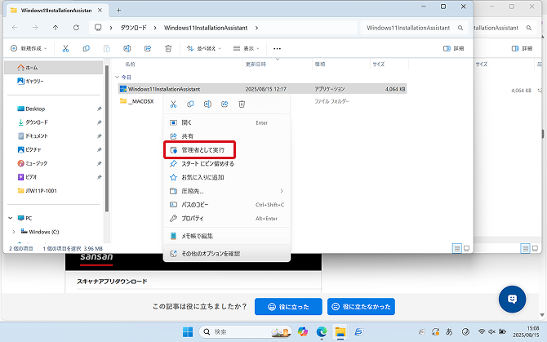Click the search magnifier icon in front window
Image resolution: width=547 pixels, height=342 pixels.
(x=460, y=28)
